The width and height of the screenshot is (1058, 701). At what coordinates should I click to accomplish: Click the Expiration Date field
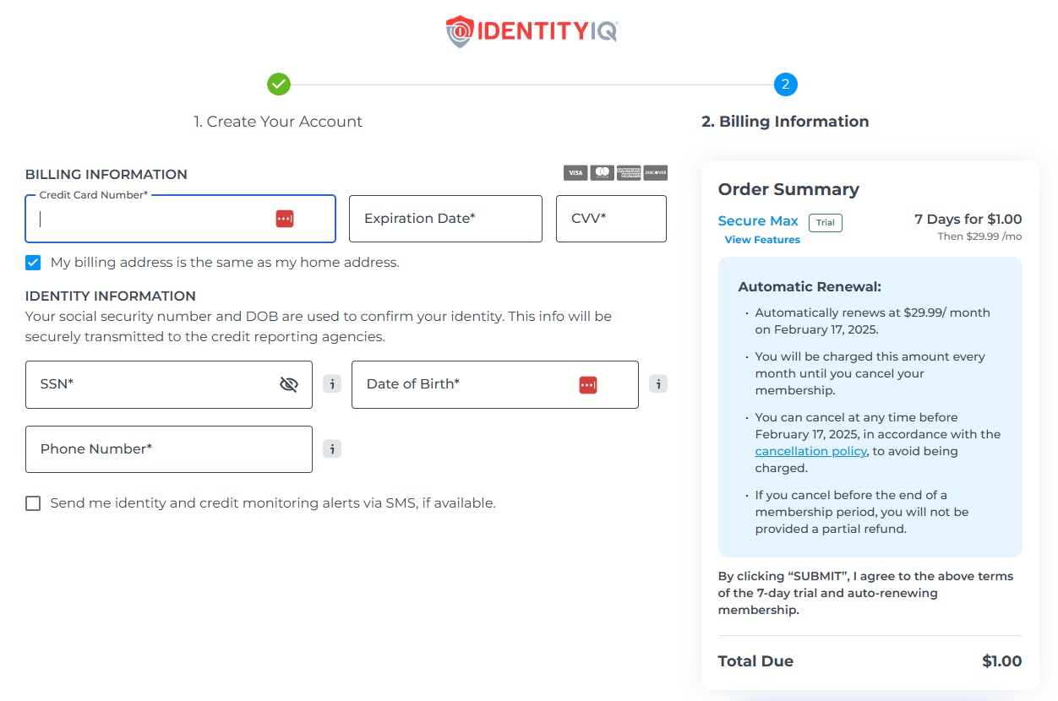(445, 219)
